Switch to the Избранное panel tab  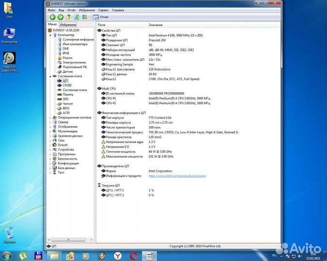pyautogui.click(x=68, y=25)
